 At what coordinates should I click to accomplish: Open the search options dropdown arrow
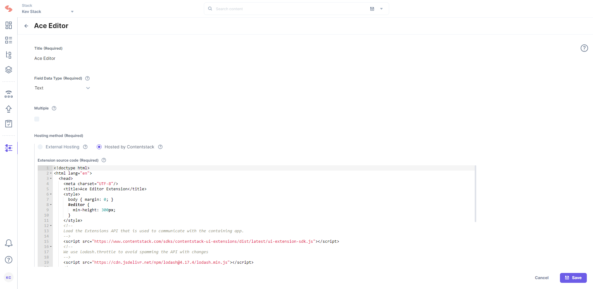(x=381, y=9)
